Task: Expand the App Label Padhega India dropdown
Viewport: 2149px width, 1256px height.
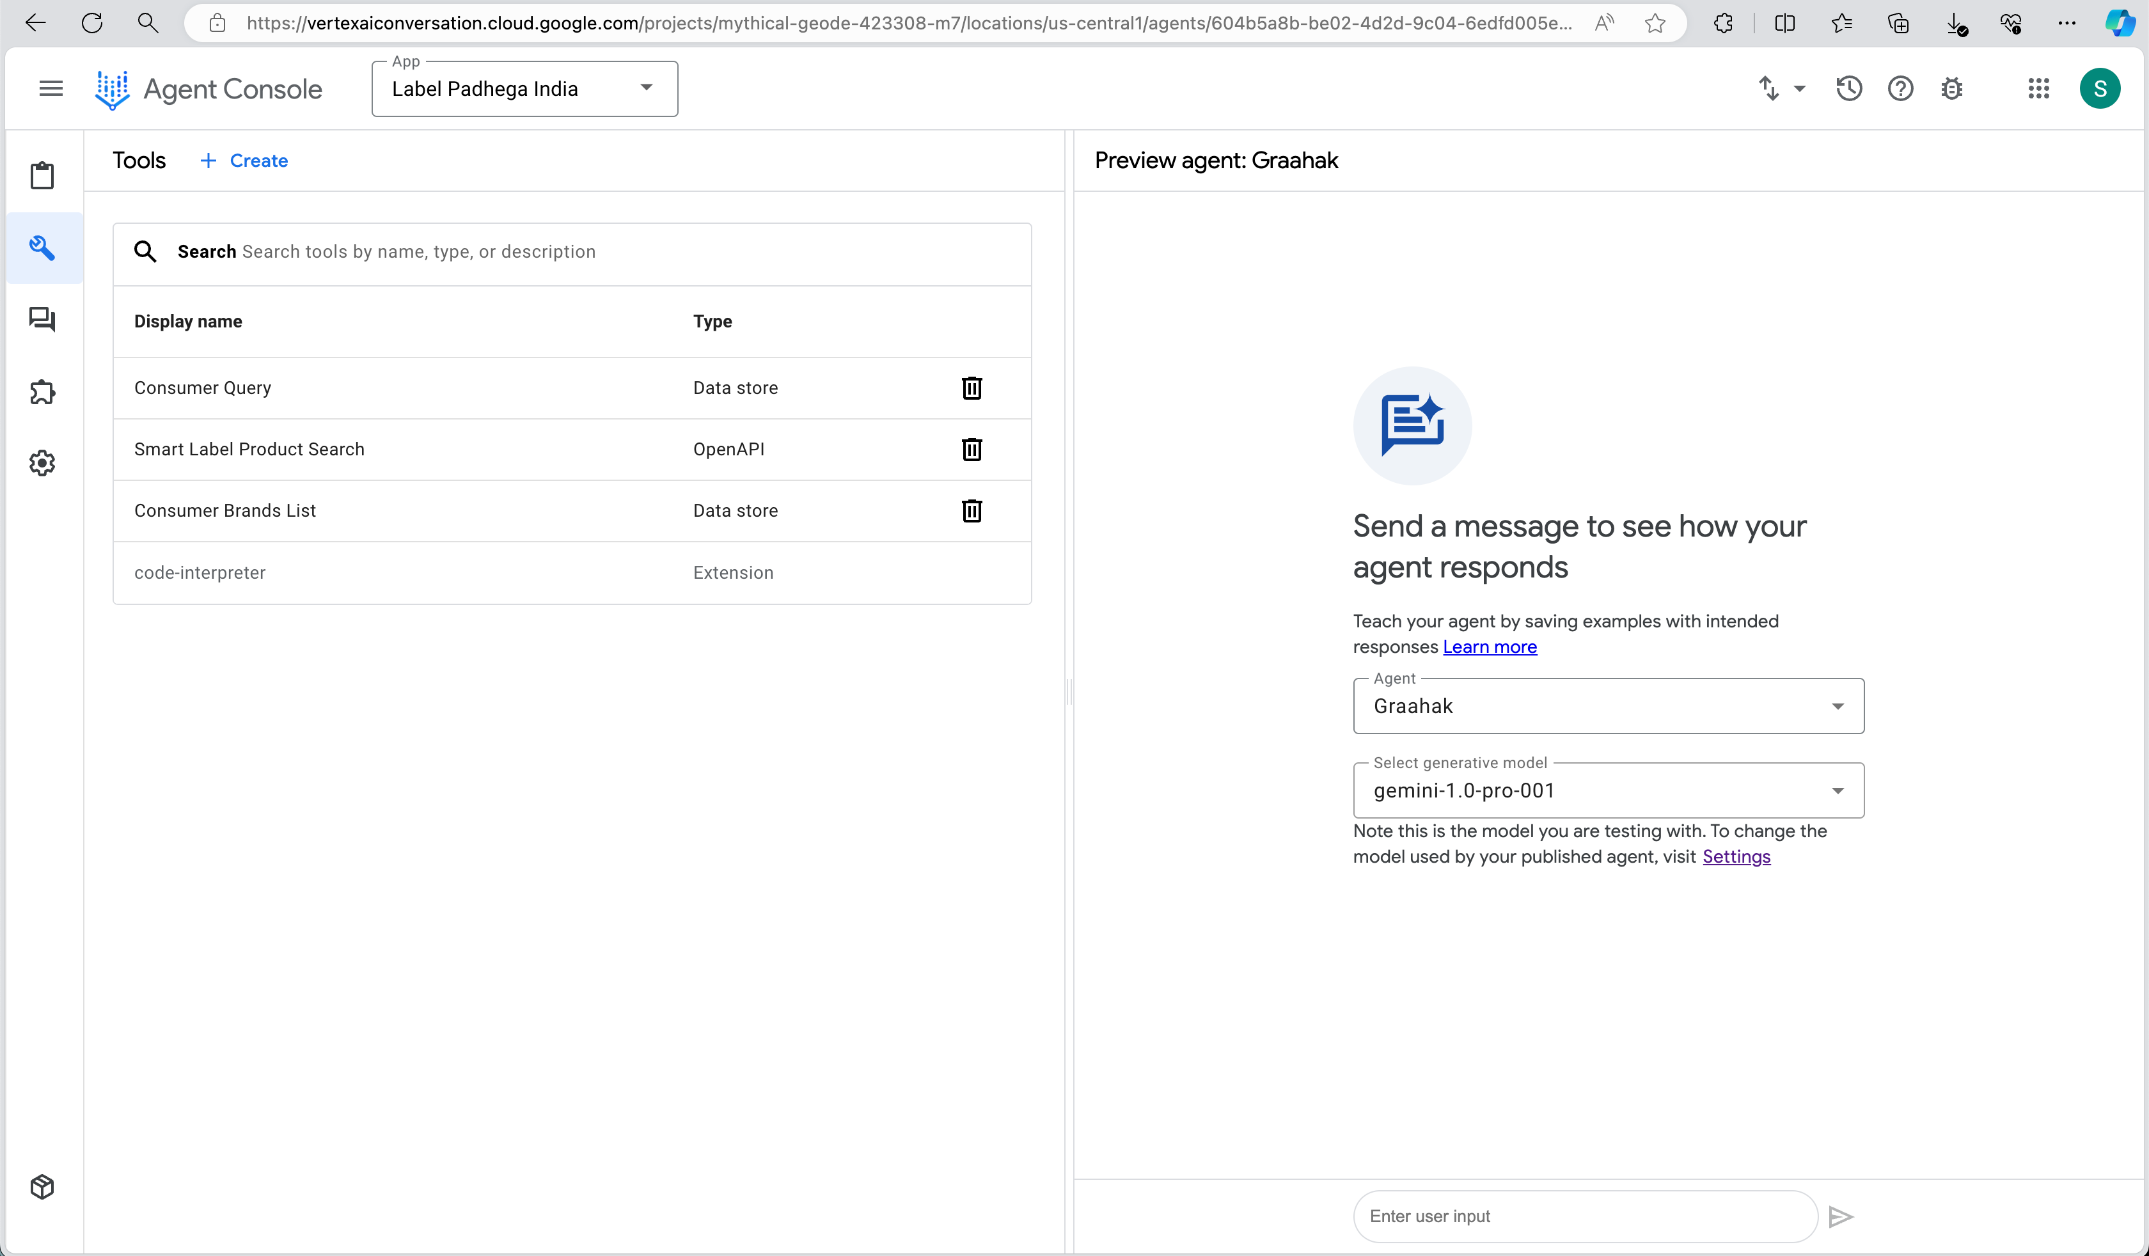Action: tap(524, 89)
